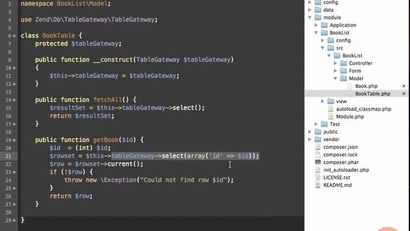Viewport: 410px width, 231px height.
Task: Open Module.php from the tree
Action: [x=350, y=117]
